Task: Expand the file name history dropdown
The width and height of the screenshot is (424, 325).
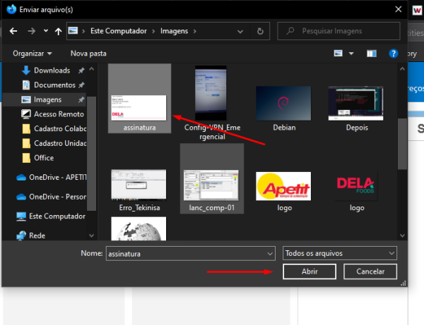Action: coord(269,252)
